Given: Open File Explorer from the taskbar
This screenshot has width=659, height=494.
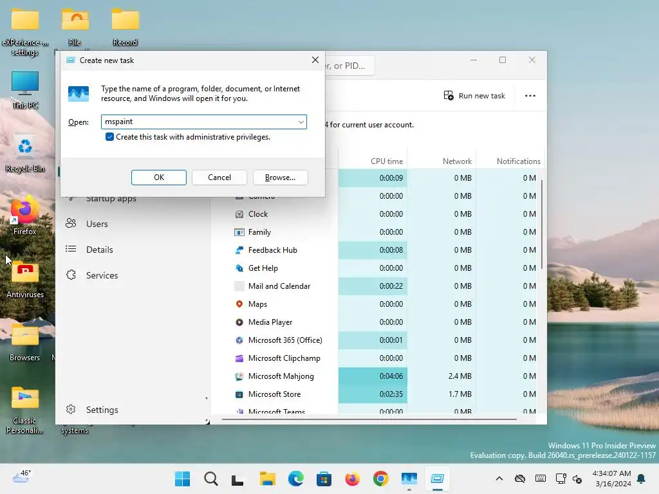Looking at the screenshot, I should click(x=267, y=479).
